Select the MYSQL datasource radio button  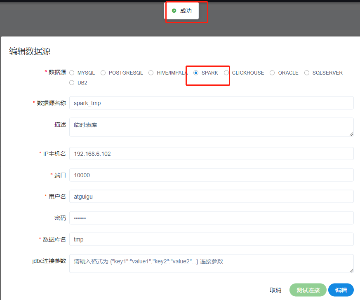click(x=72, y=73)
